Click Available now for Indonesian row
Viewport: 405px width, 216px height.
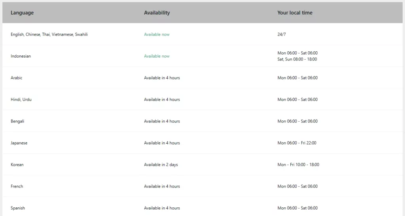(157, 56)
